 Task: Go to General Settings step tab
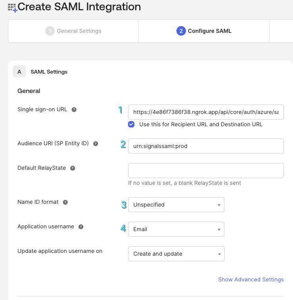click(x=73, y=31)
